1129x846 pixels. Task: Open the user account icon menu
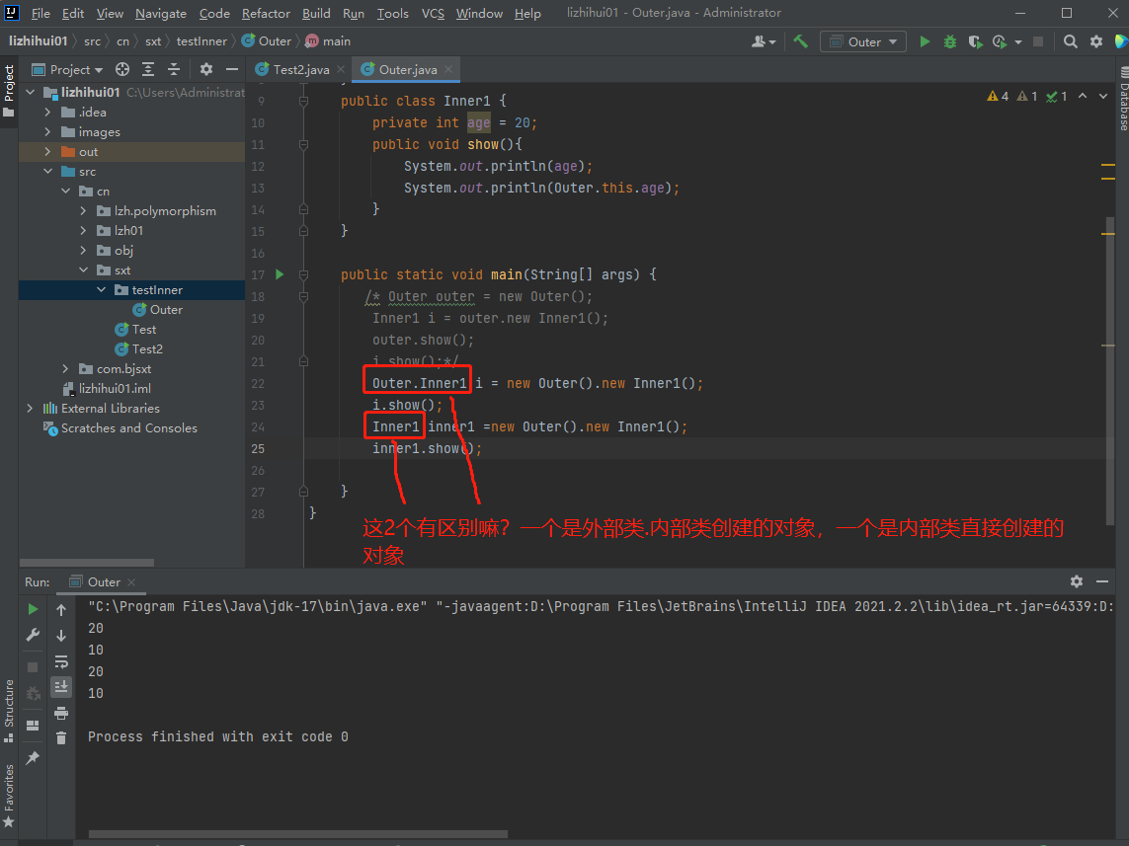tap(764, 41)
